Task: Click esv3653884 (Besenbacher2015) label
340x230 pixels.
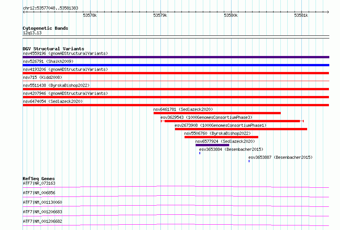Action: coord(231,149)
